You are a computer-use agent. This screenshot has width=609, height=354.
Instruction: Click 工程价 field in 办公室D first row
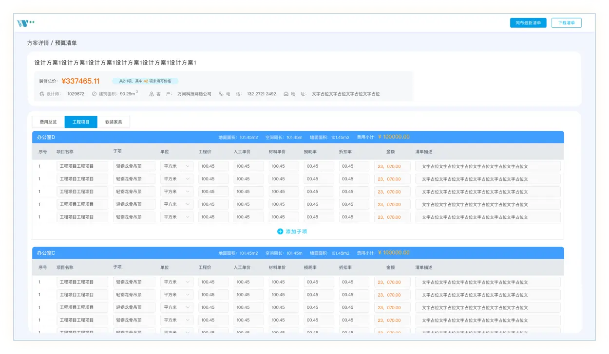[213, 166]
